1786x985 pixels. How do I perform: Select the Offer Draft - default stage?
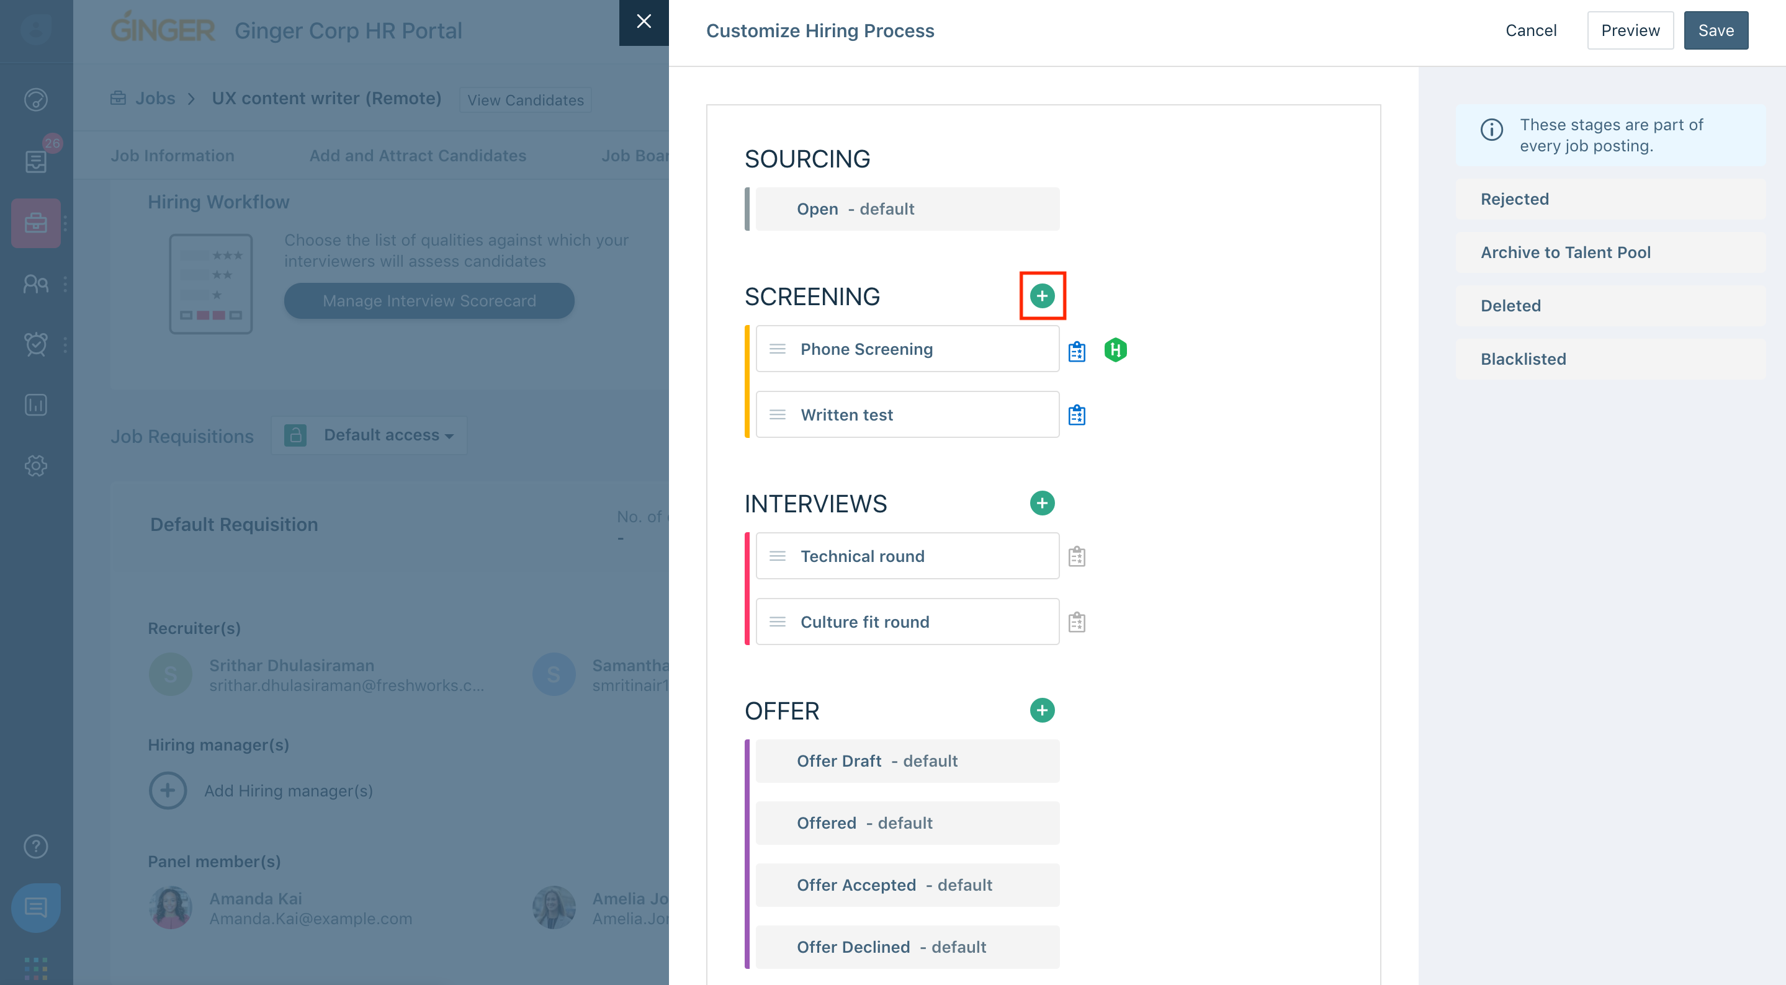point(907,761)
